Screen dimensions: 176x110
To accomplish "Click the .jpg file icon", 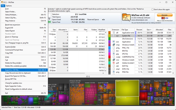I will click(x=114, y=54).
